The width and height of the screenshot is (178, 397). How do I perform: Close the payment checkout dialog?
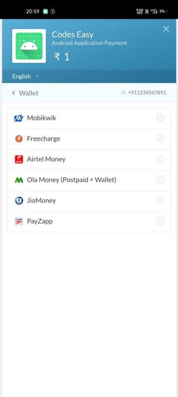point(166,29)
